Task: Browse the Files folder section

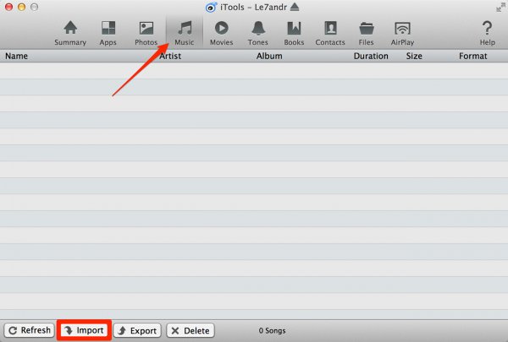Action: tap(367, 33)
